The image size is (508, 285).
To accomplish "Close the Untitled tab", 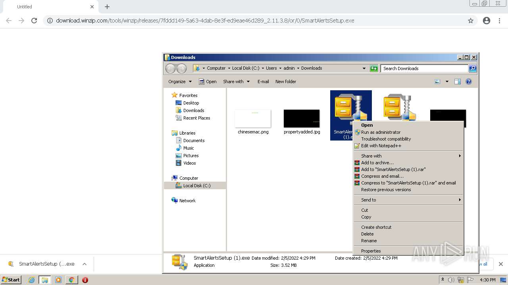I will pos(92,7).
